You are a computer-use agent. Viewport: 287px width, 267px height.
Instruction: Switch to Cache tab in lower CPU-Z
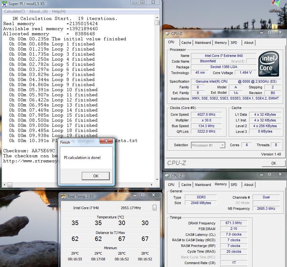[186, 185]
